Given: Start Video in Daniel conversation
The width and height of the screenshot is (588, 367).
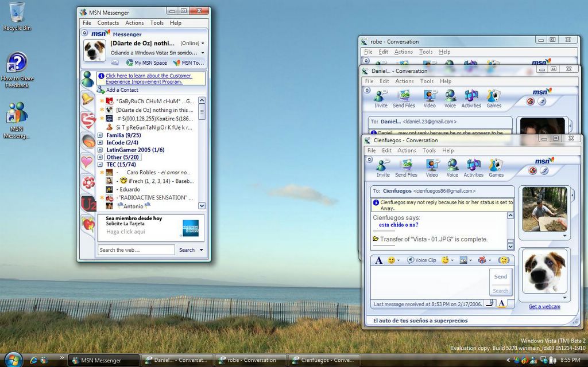Looking at the screenshot, I should click(430, 99).
